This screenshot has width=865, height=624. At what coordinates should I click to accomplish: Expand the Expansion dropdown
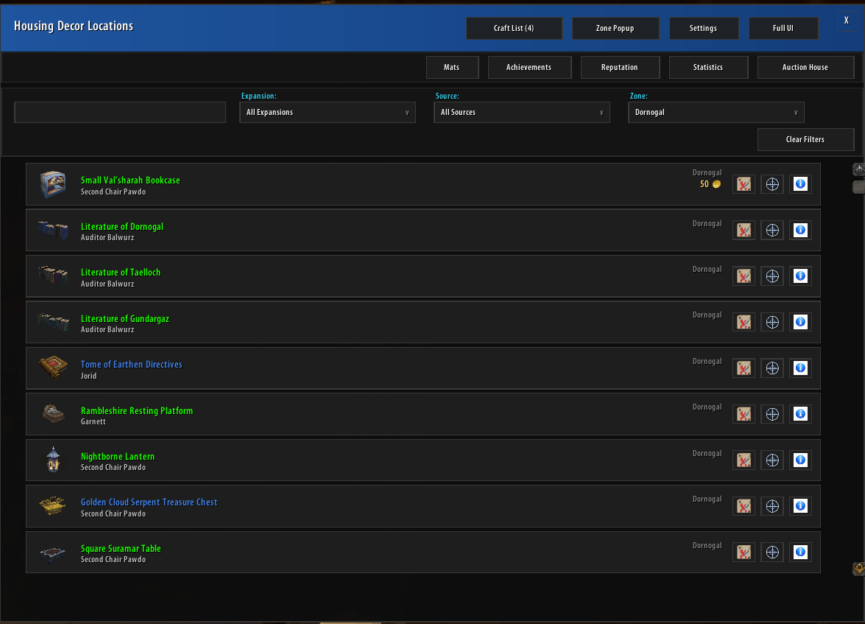[x=328, y=112]
